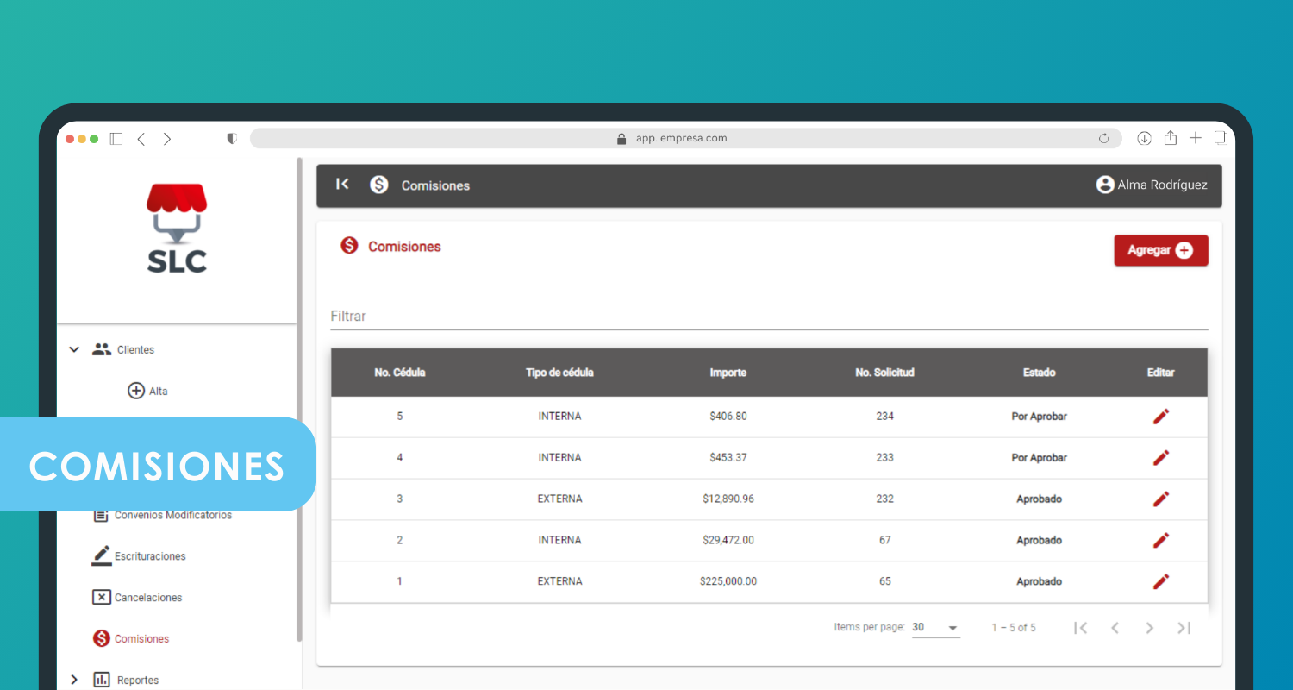The width and height of the screenshot is (1293, 690).
Task: Click pencil icon for the $12,890.96 row
Action: (1160, 499)
